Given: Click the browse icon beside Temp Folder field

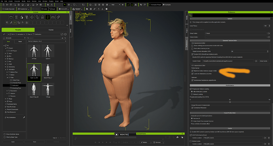Looking at the screenshot, I should [x=269, y=33].
